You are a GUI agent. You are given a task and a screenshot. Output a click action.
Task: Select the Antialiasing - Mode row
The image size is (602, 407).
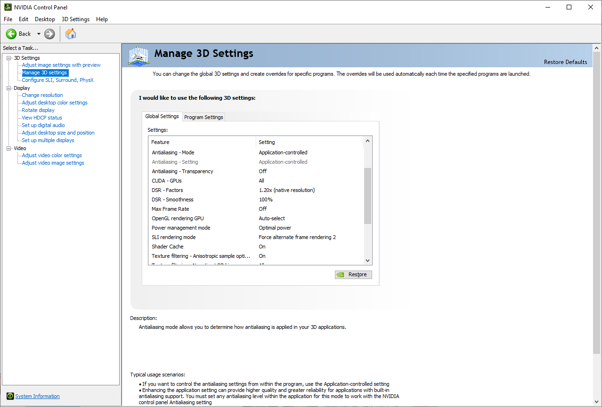(256, 152)
